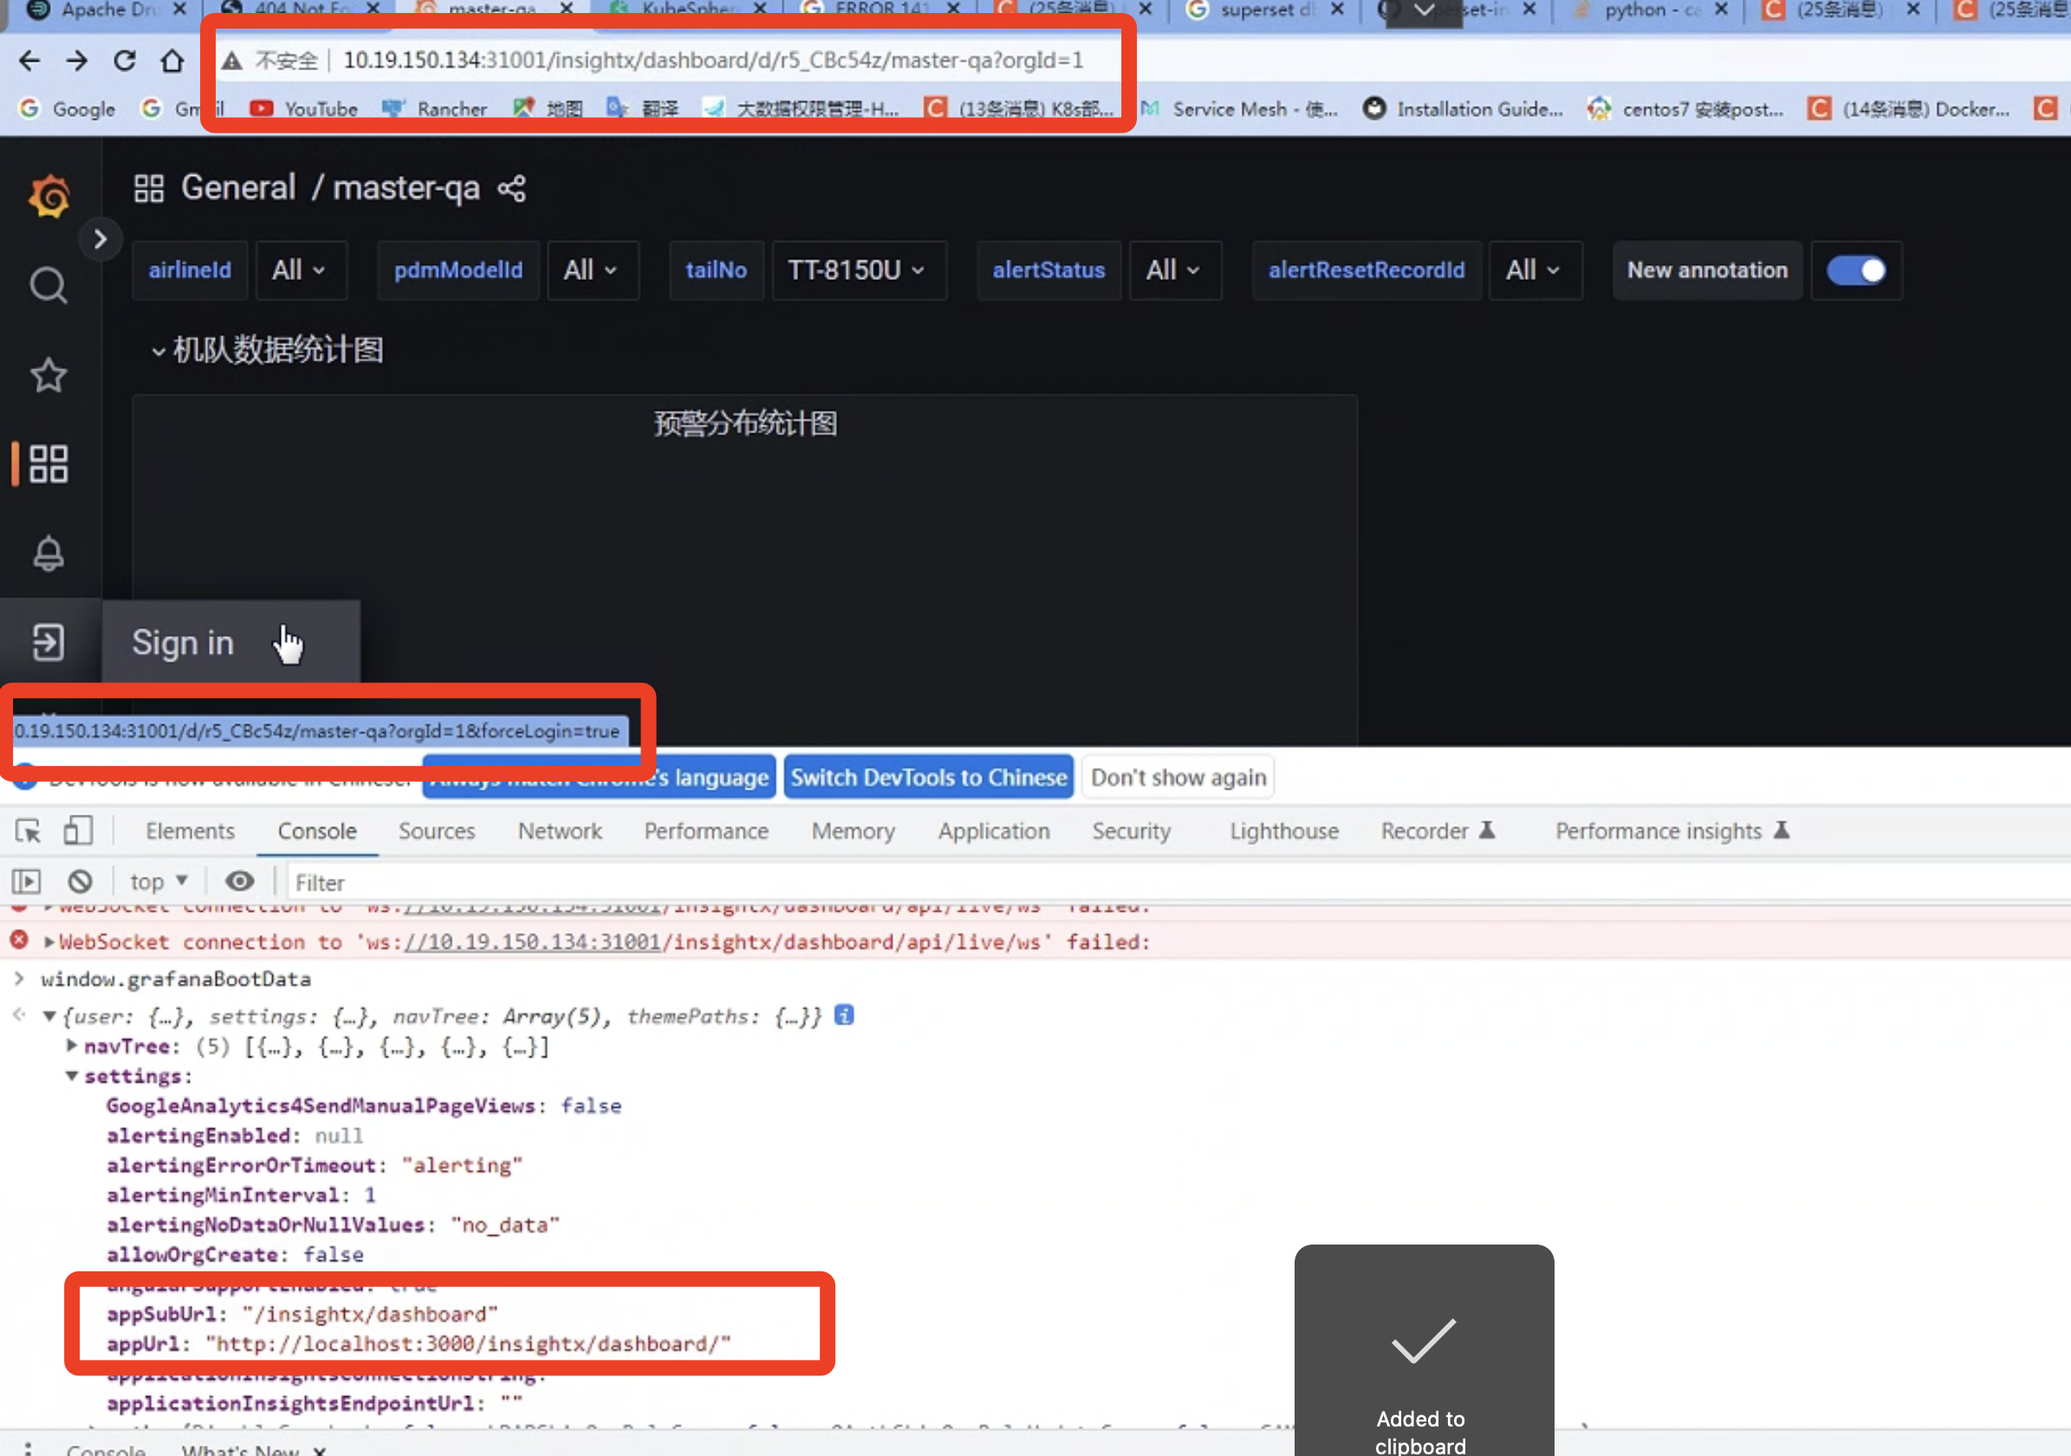Expand navTree in the console output
Viewport: 2071px width, 1456px height.
click(71, 1046)
